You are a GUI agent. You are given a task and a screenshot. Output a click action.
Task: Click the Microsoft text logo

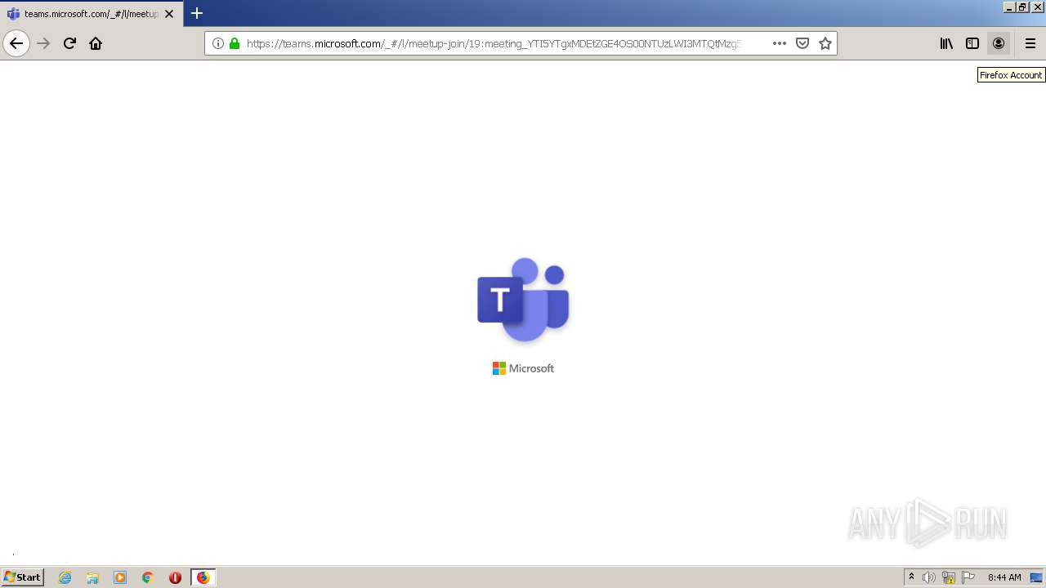click(523, 368)
